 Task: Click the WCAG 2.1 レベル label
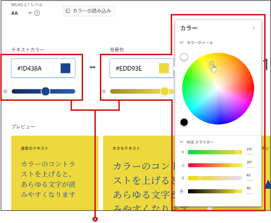point(27,5)
